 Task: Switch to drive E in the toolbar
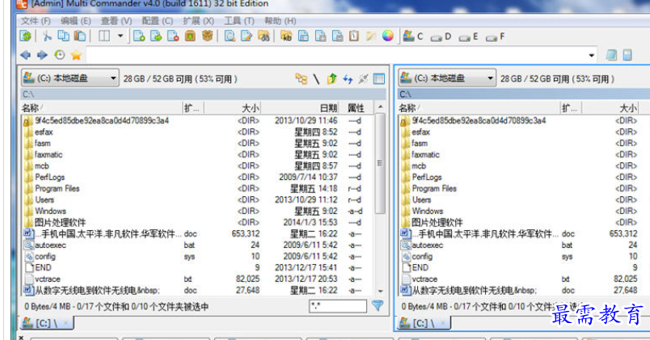pos(468,37)
